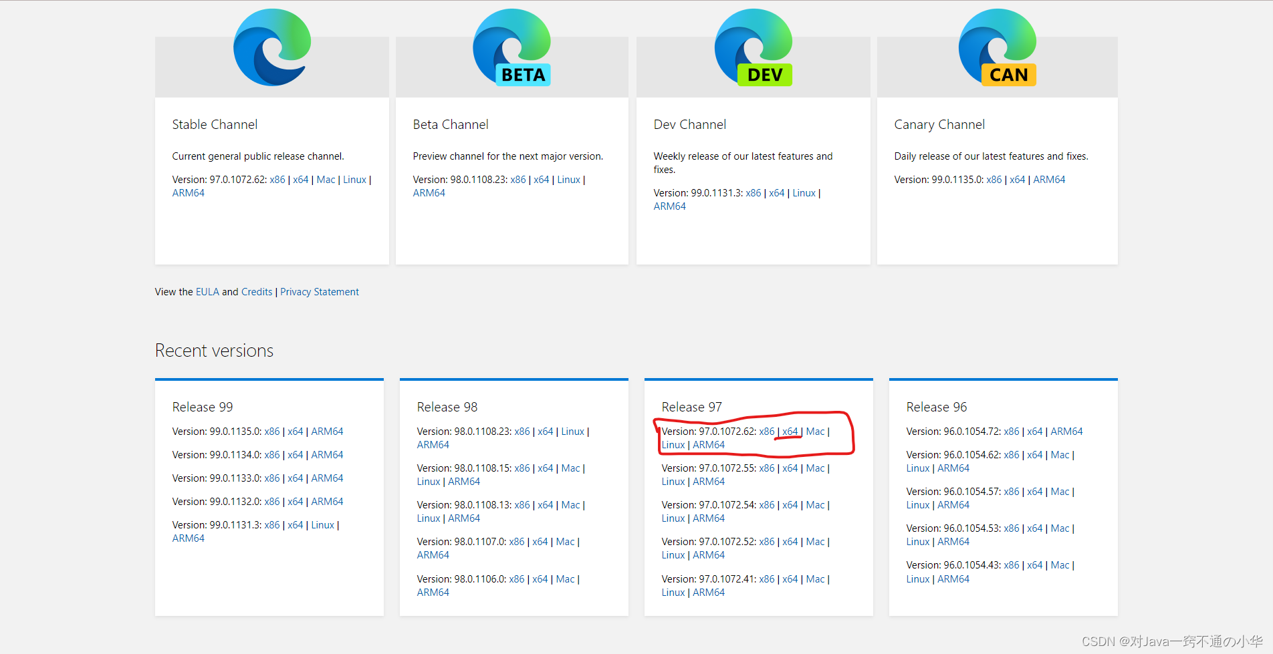The width and height of the screenshot is (1273, 654).
Task: Download Release 99 version 99.0.1135.0 x86
Action: 272,432
